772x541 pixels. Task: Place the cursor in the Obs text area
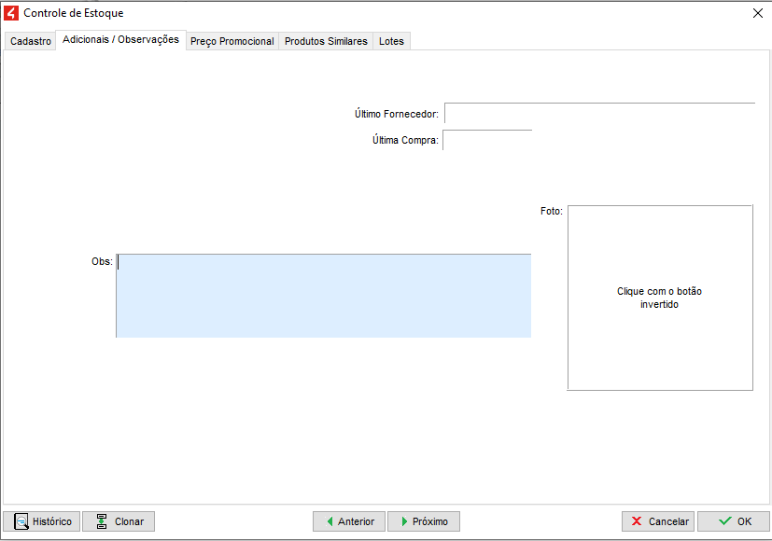tap(323, 295)
